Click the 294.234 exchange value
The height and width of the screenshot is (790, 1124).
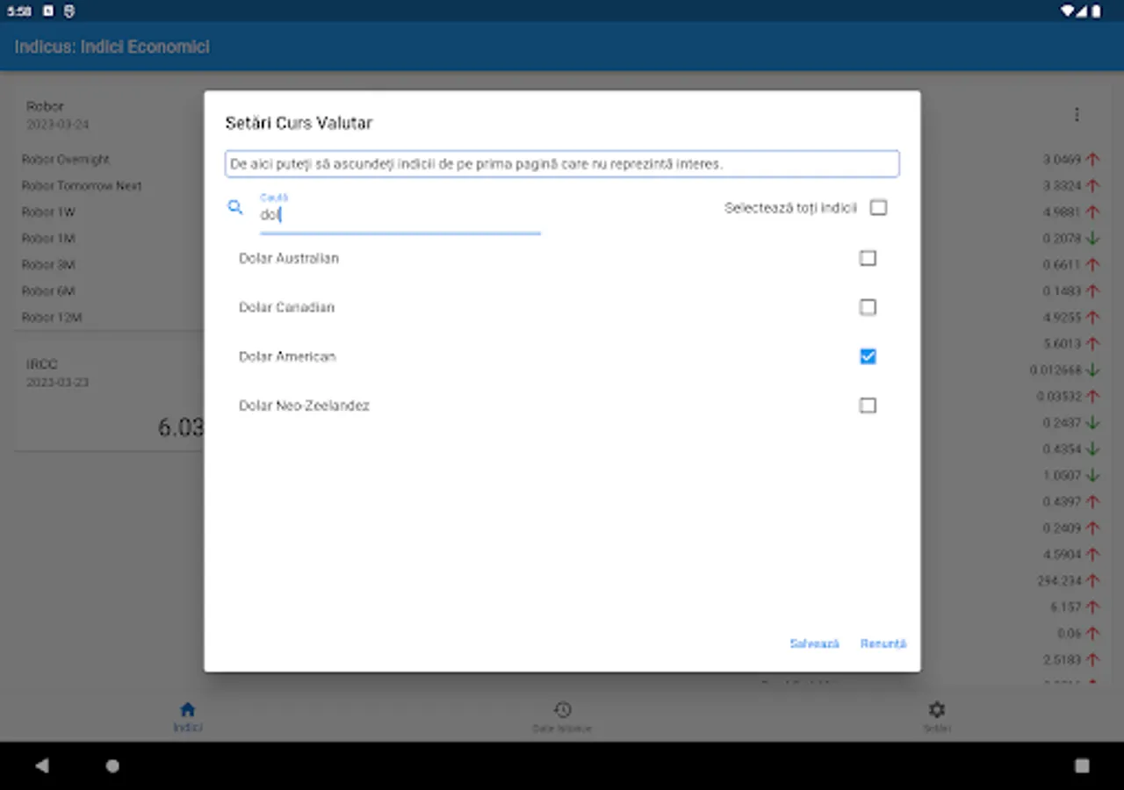coord(1059,580)
